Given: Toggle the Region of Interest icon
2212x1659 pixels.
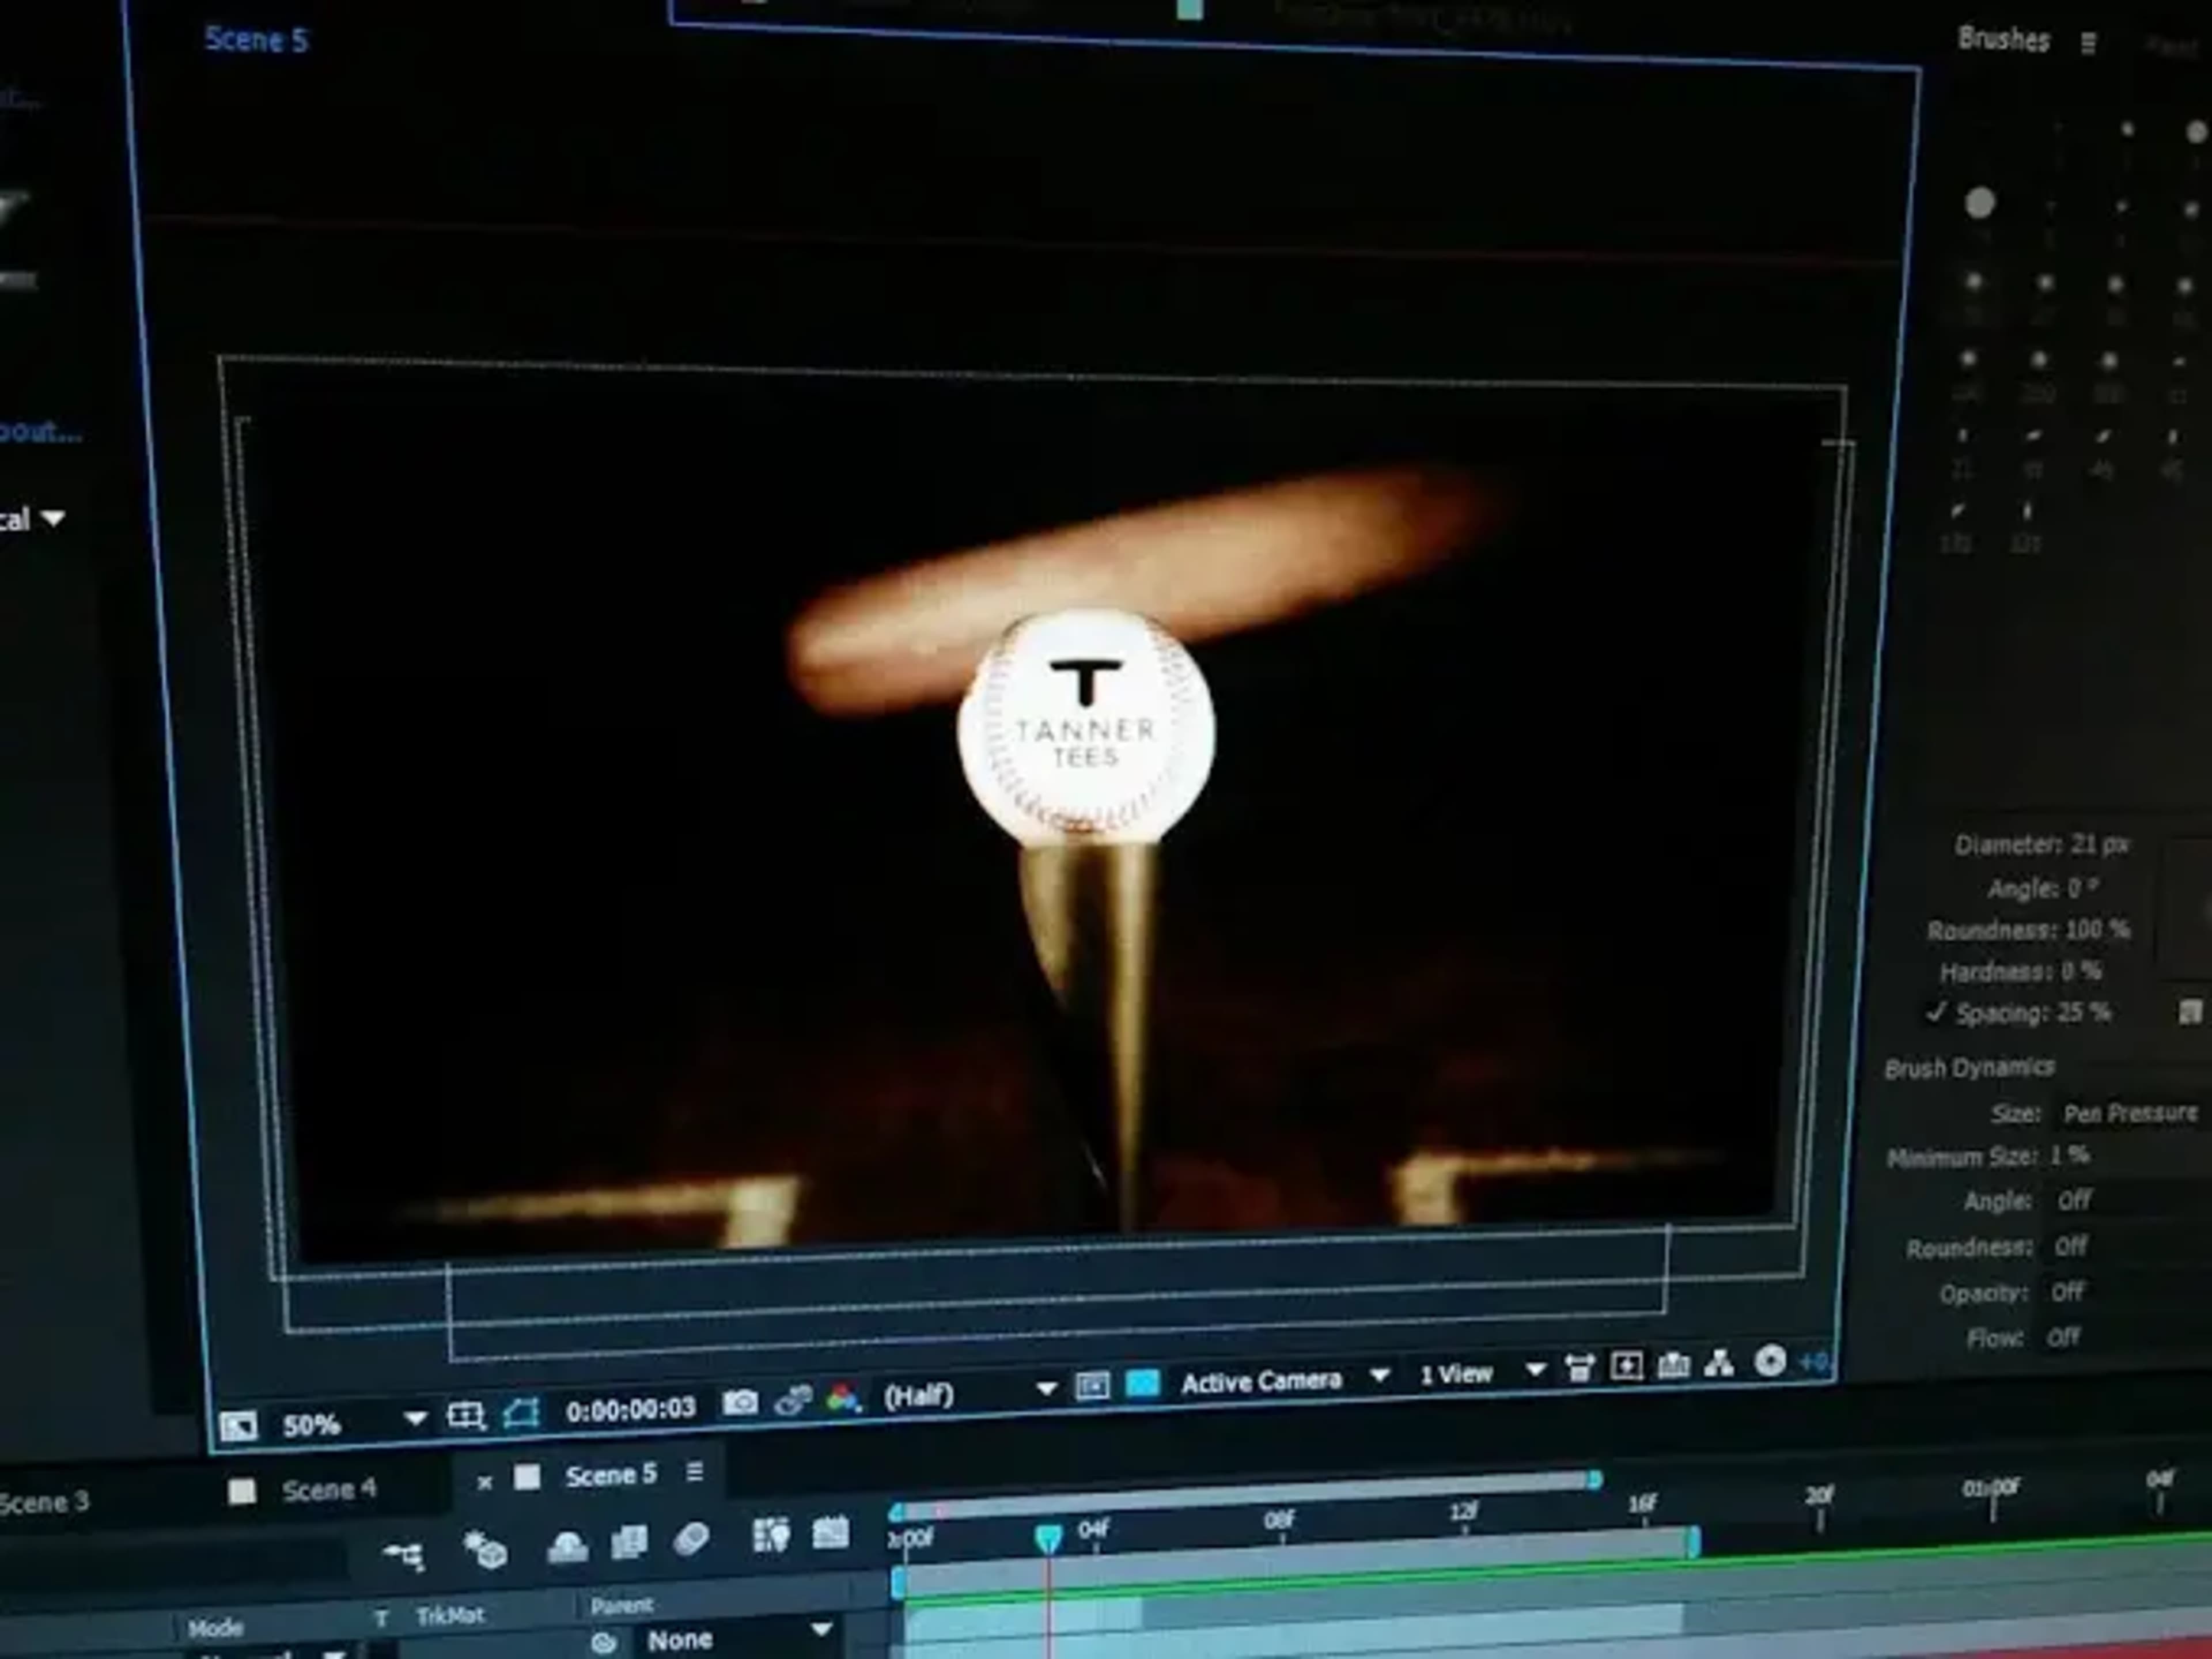Looking at the screenshot, I should click(1092, 1386).
